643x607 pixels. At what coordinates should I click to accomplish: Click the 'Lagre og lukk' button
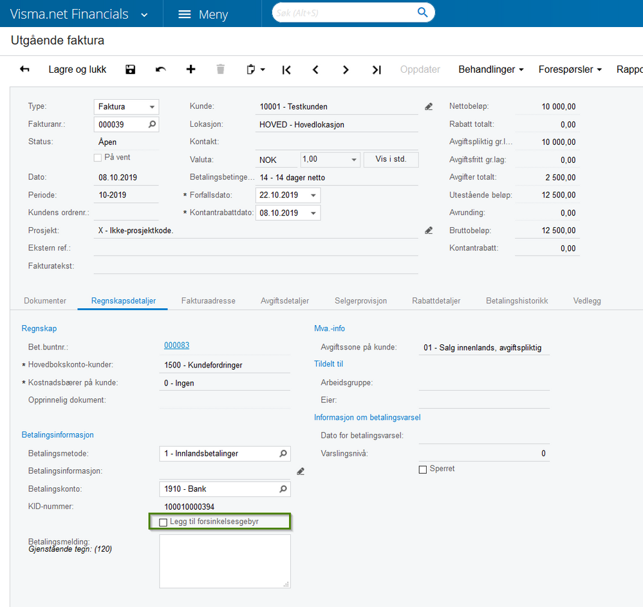click(x=77, y=70)
